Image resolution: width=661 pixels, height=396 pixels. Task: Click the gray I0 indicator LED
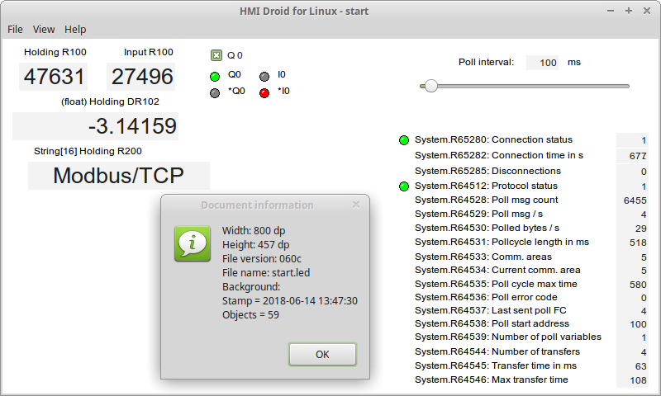click(x=264, y=76)
